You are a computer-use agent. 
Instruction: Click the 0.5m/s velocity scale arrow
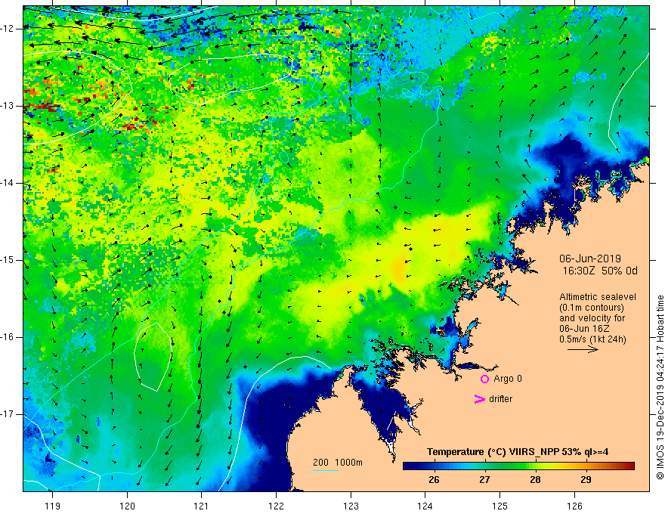(583, 349)
